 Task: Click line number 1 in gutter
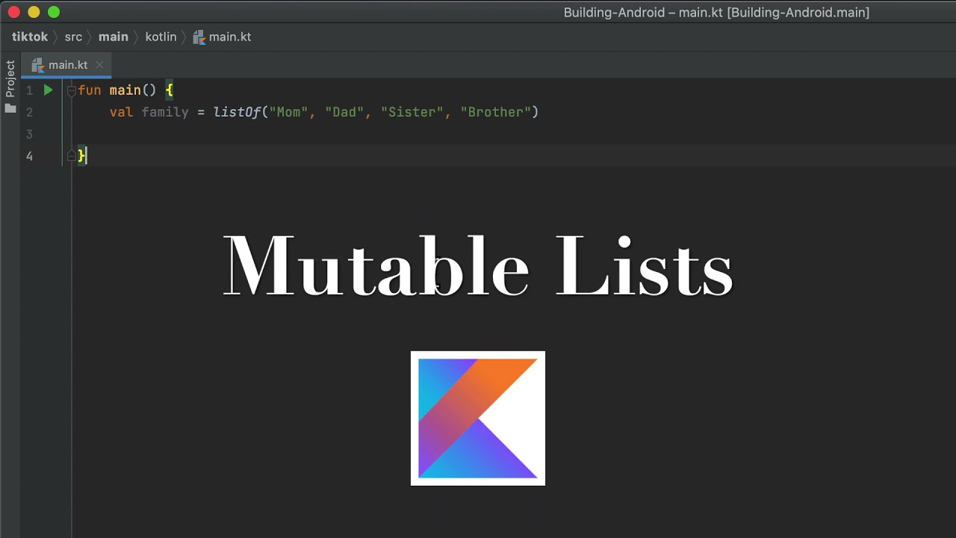pyautogui.click(x=29, y=90)
